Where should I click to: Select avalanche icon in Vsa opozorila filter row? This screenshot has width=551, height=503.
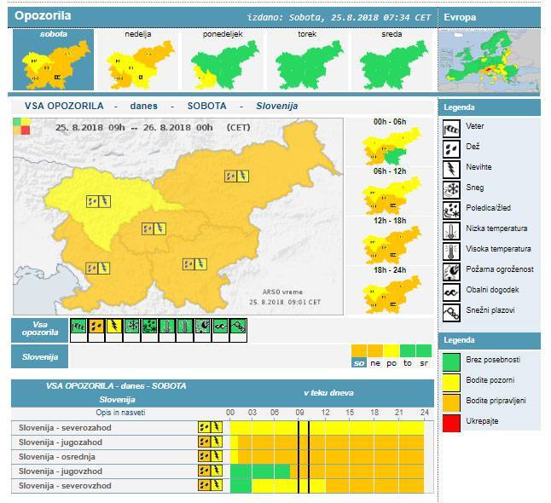(x=239, y=326)
